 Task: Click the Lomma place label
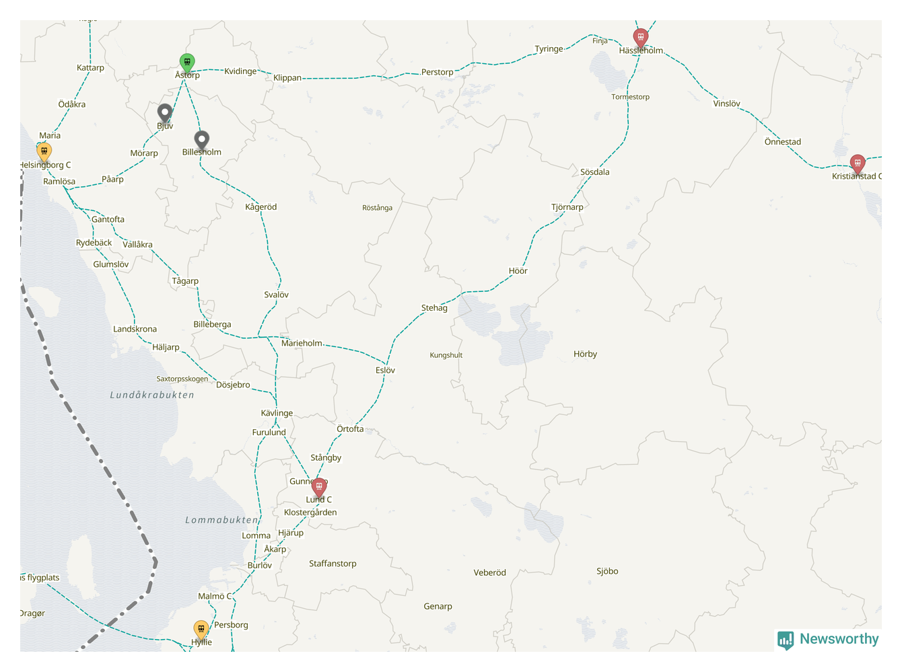256,536
